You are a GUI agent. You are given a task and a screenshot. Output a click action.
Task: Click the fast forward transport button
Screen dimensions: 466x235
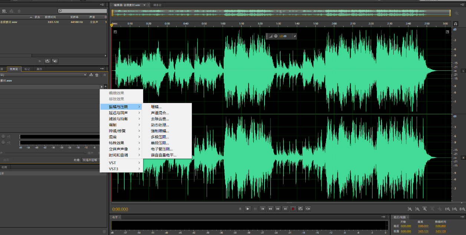pos(278,209)
